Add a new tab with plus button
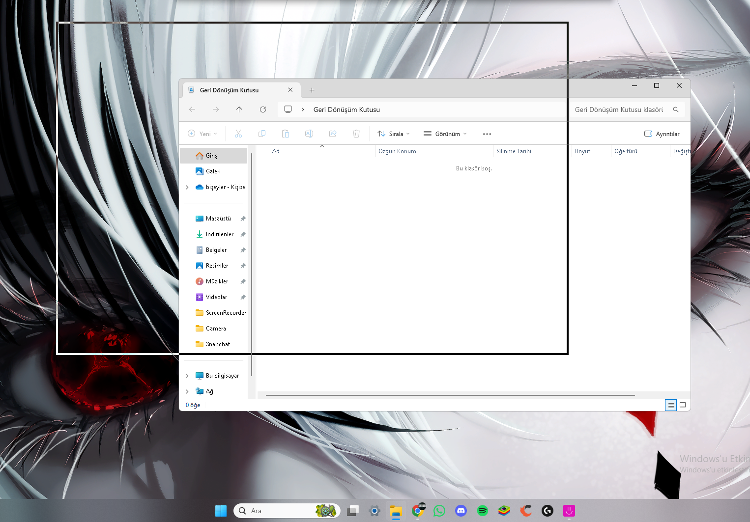 point(312,90)
